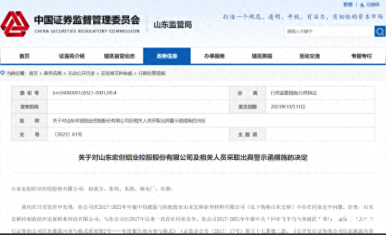Click 行政监管措施 breadcrumb link
The width and height of the screenshot is (386, 235).
pos(151,74)
